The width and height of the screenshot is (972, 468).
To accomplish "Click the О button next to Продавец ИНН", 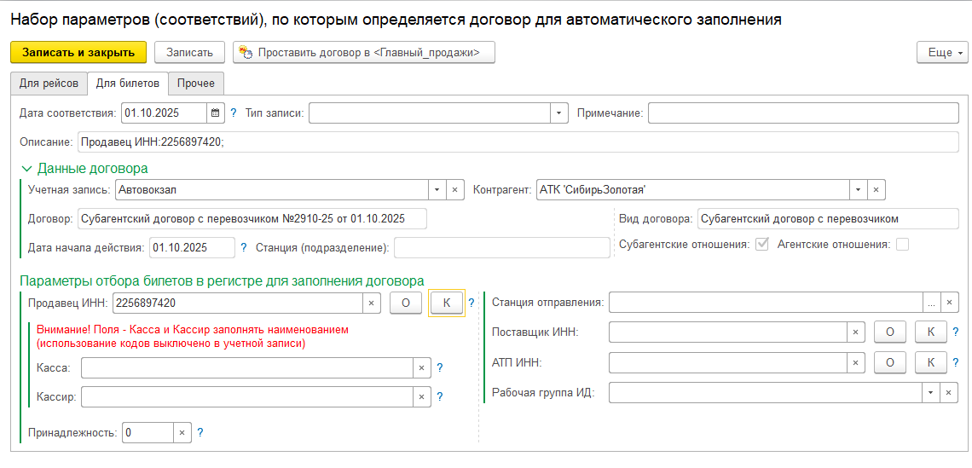I will [406, 303].
